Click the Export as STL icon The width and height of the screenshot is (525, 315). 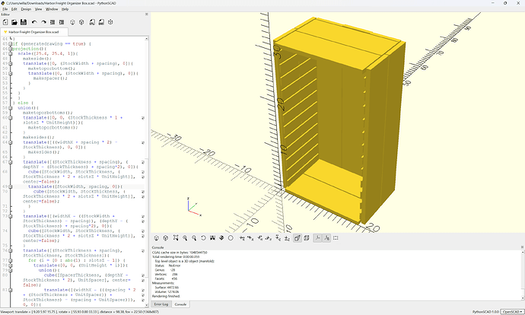(92, 22)
